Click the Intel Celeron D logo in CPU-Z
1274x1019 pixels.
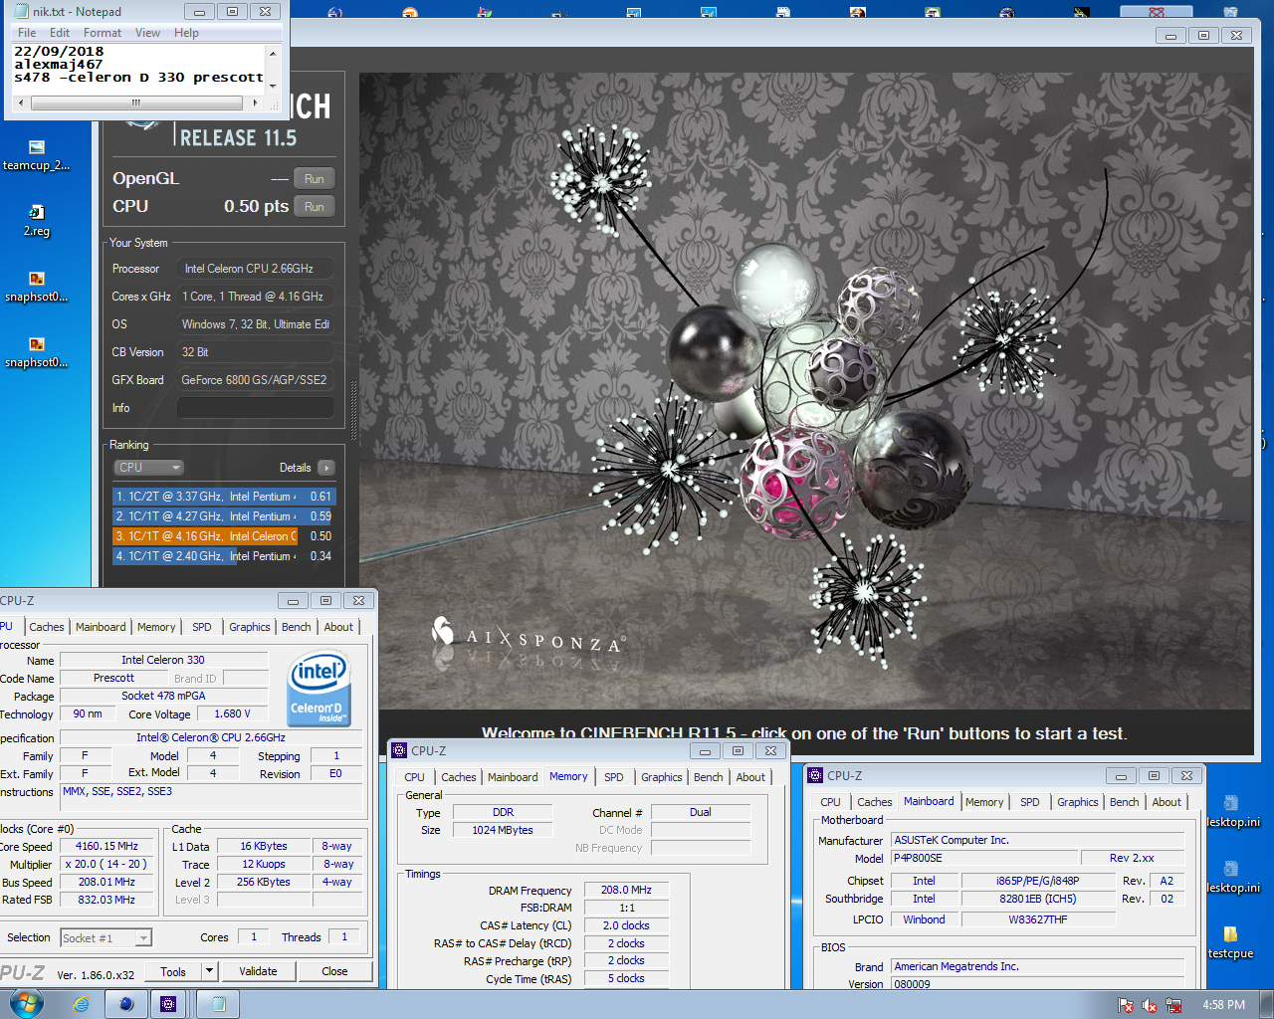(x=318, y=689)
